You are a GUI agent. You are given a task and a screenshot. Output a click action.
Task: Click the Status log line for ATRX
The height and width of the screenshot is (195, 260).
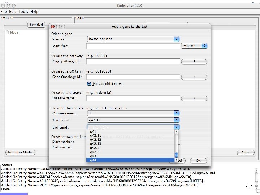(108, 173)
